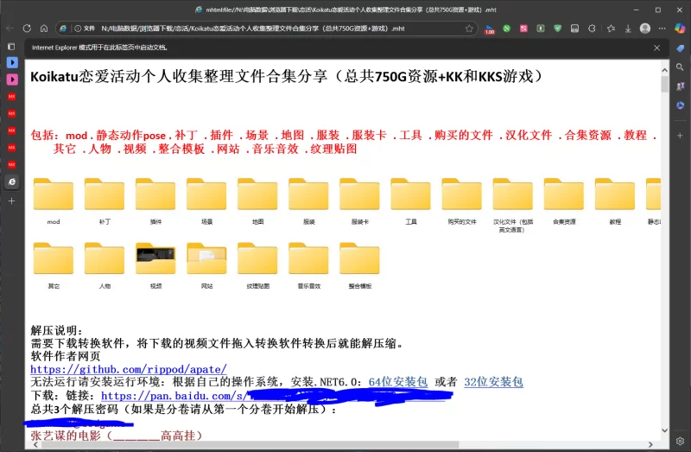Image resolution: width=691 pixels, height=452 pixels.
Task: Click the 张艺谋的电影 password hint line
Action: coord(117,436)
